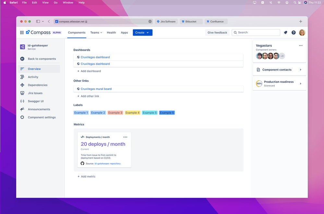
Task: Select the Activity sidebar icon
Action: coord(22,77)
